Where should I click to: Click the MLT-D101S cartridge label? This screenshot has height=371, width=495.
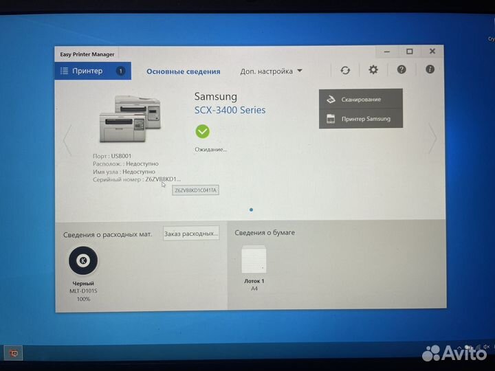(x=83, y=291)
